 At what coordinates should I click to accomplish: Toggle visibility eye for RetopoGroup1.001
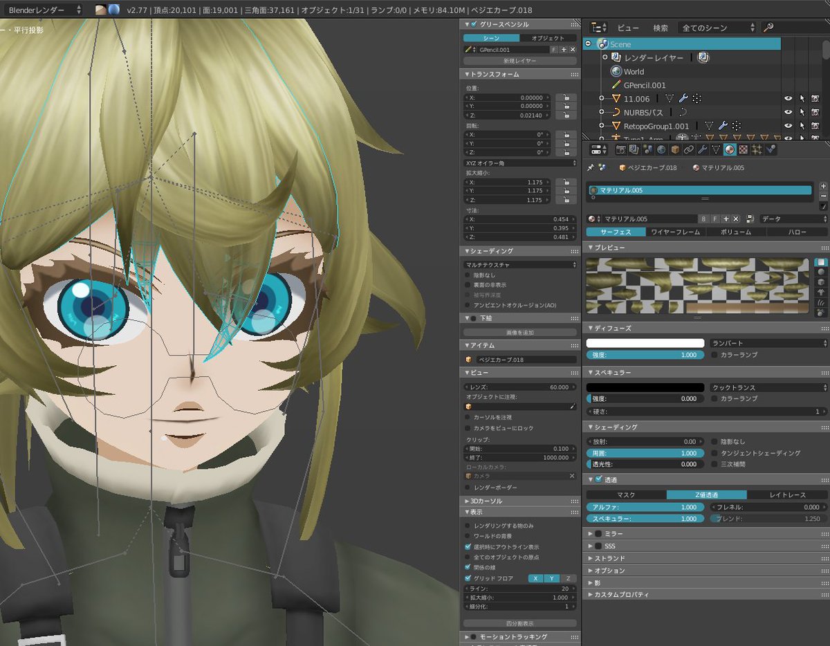[788, 126]
